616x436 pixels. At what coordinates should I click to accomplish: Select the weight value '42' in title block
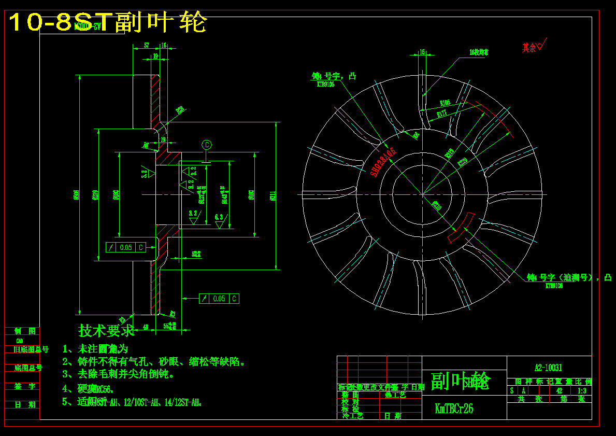[560, 391]
